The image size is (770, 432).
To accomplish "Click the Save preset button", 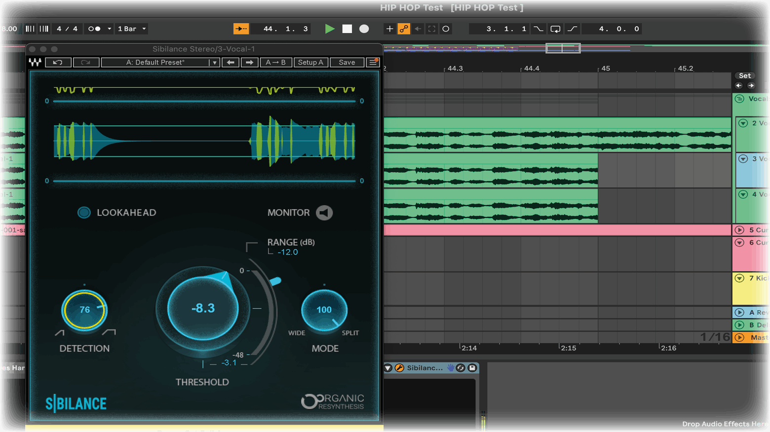I will click(347, 63).
